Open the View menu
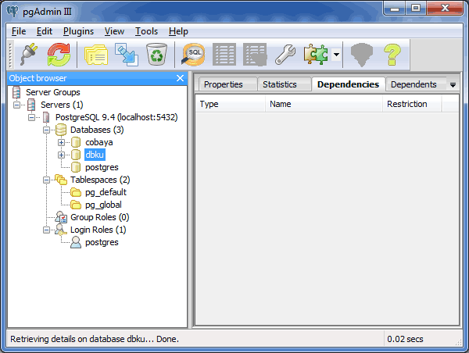469x353 pixels. tap(114, 31)
